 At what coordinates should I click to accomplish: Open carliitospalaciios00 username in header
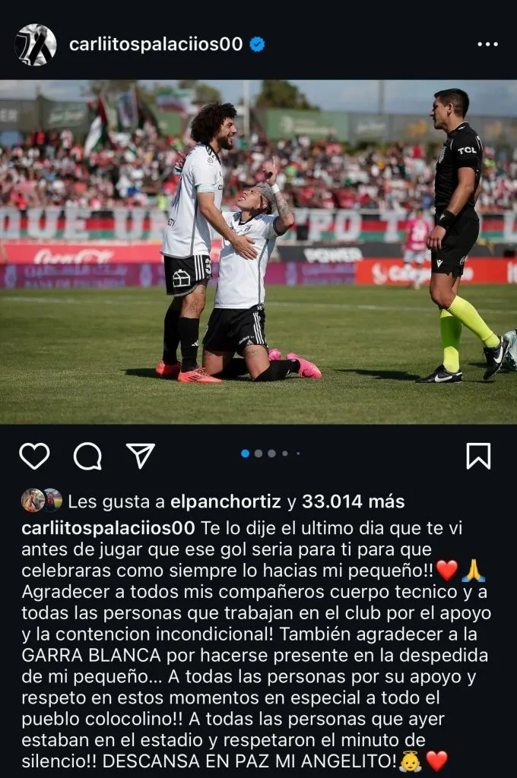point(156,44)
